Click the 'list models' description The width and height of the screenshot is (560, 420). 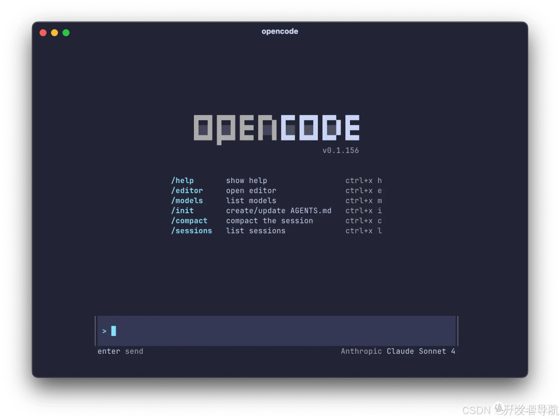tap(251, 201)
